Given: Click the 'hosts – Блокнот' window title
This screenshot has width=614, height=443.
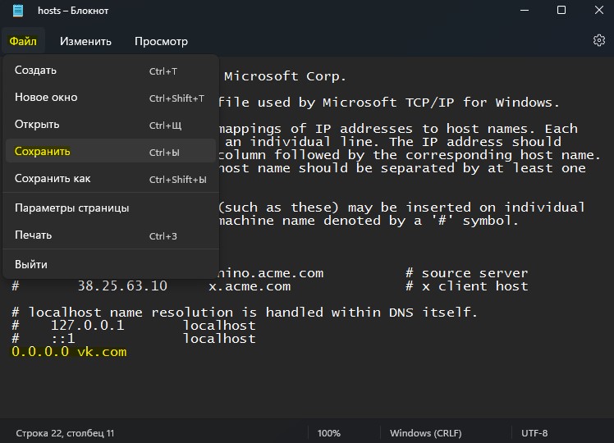Looking at the screenshot, I should tap(73, 11).
